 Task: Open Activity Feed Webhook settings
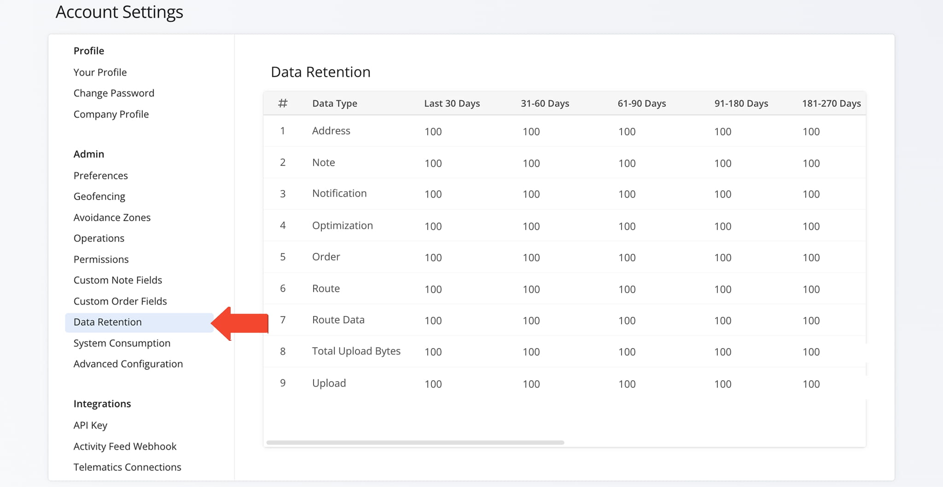tap(125, 446)
